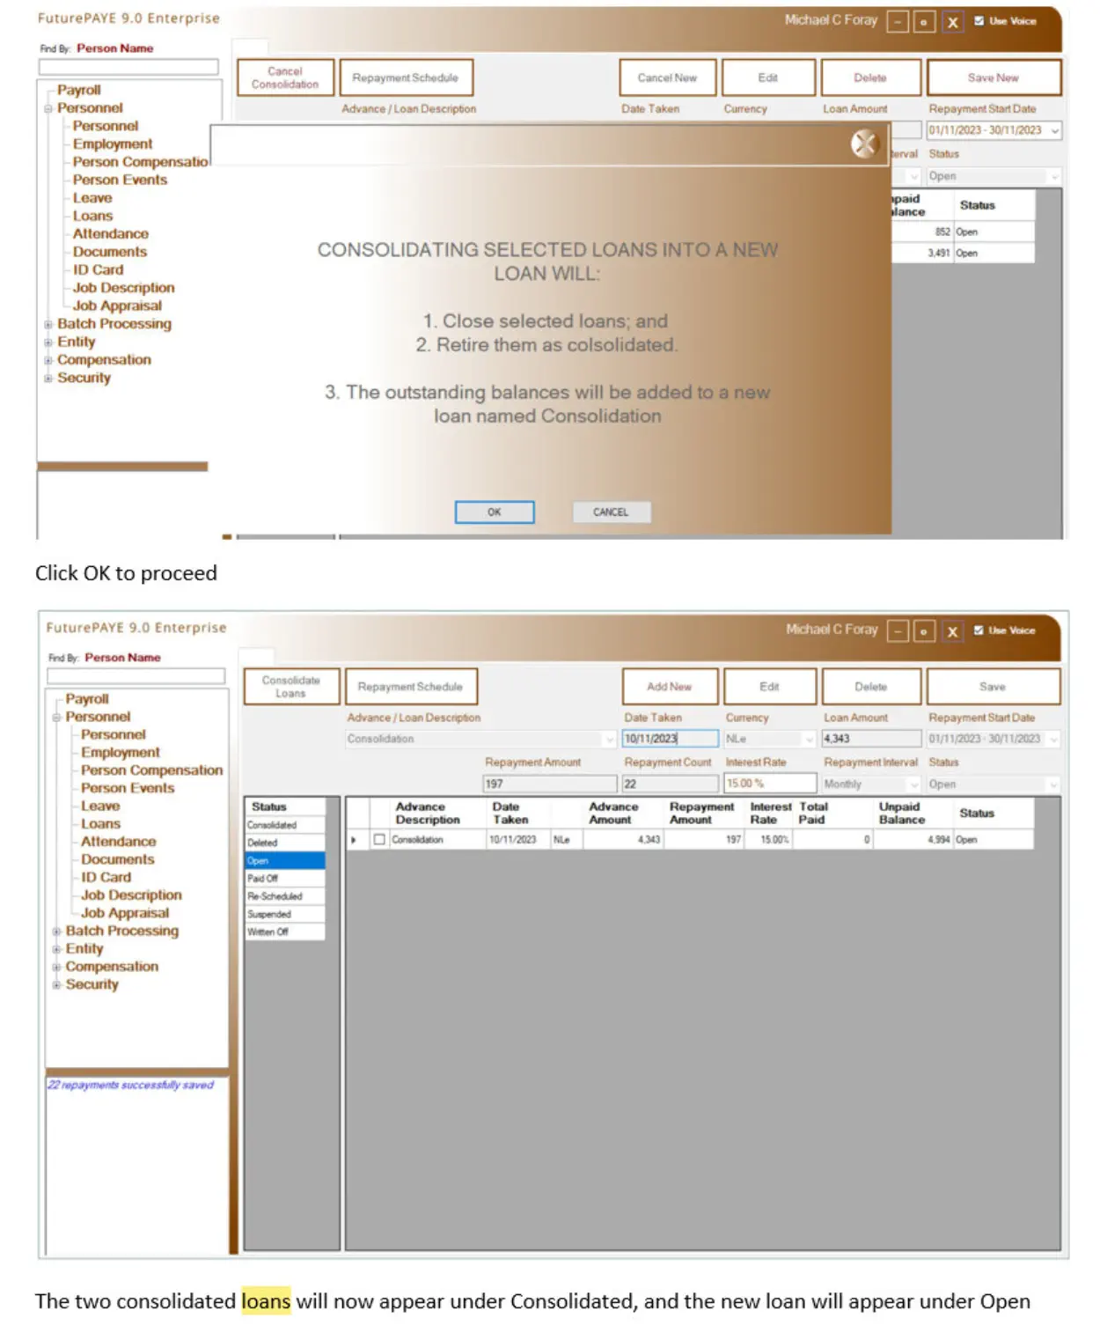This screenshot has width=1100, height=1333.
Task: Open Repayment Interval dropdown showing Monthly
Action: (x=913, y=784)
